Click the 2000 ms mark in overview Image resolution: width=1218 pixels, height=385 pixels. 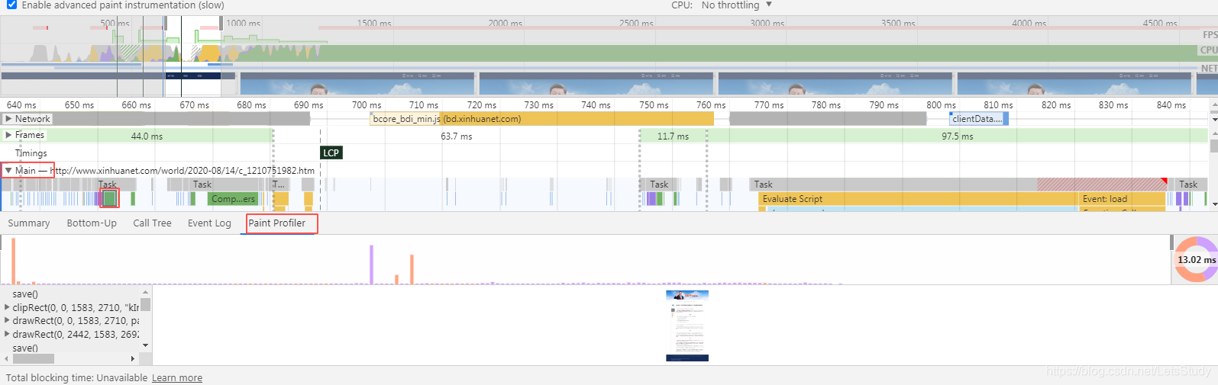(x=505, y=23)
